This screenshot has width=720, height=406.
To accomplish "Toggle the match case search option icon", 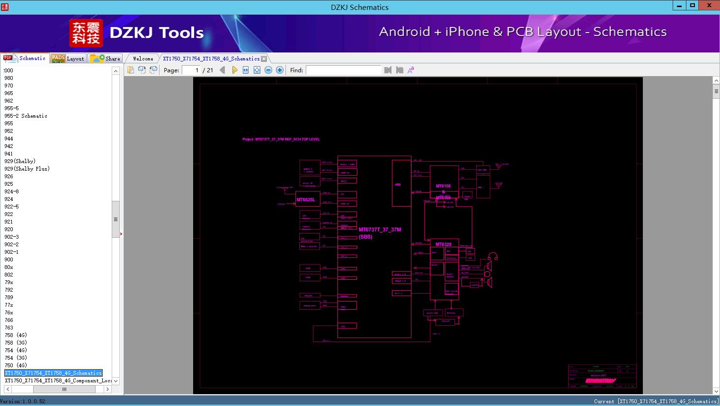I will (411, 70).
